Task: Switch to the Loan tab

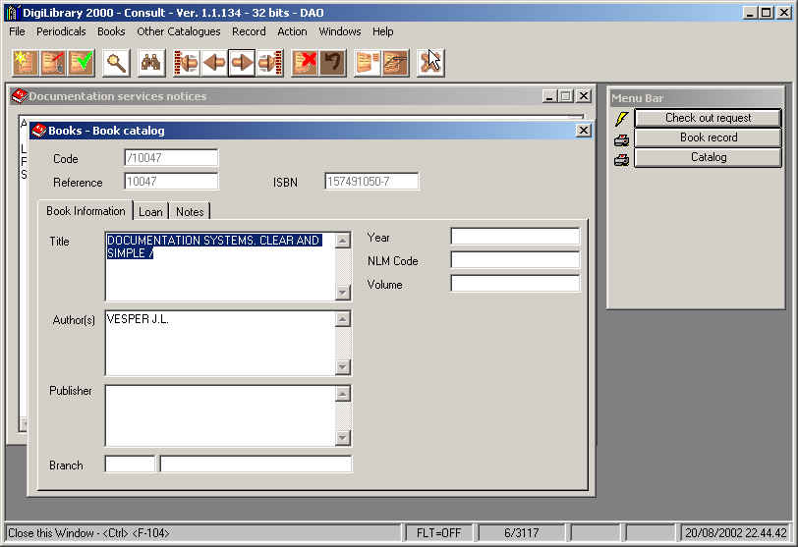Action: pyautogui.click(x=150, y=212)
